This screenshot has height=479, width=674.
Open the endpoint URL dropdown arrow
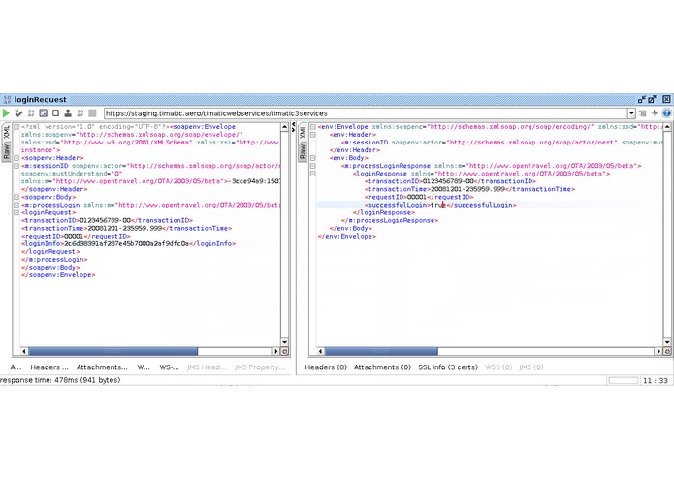point(631,113)
